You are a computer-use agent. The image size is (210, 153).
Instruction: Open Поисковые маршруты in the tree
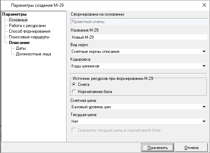(x=29, y=37)
